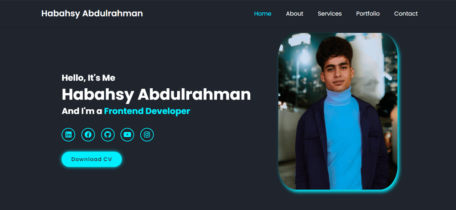The width and height of the screenshot is (456, 210).
Task: Click the "Hello, It's Me" heading
Action: coord(89,78)
